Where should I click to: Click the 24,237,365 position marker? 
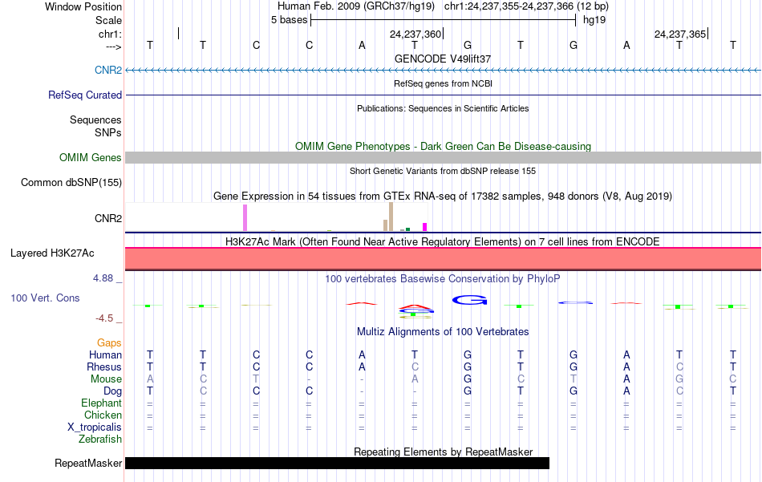point(680,34)
